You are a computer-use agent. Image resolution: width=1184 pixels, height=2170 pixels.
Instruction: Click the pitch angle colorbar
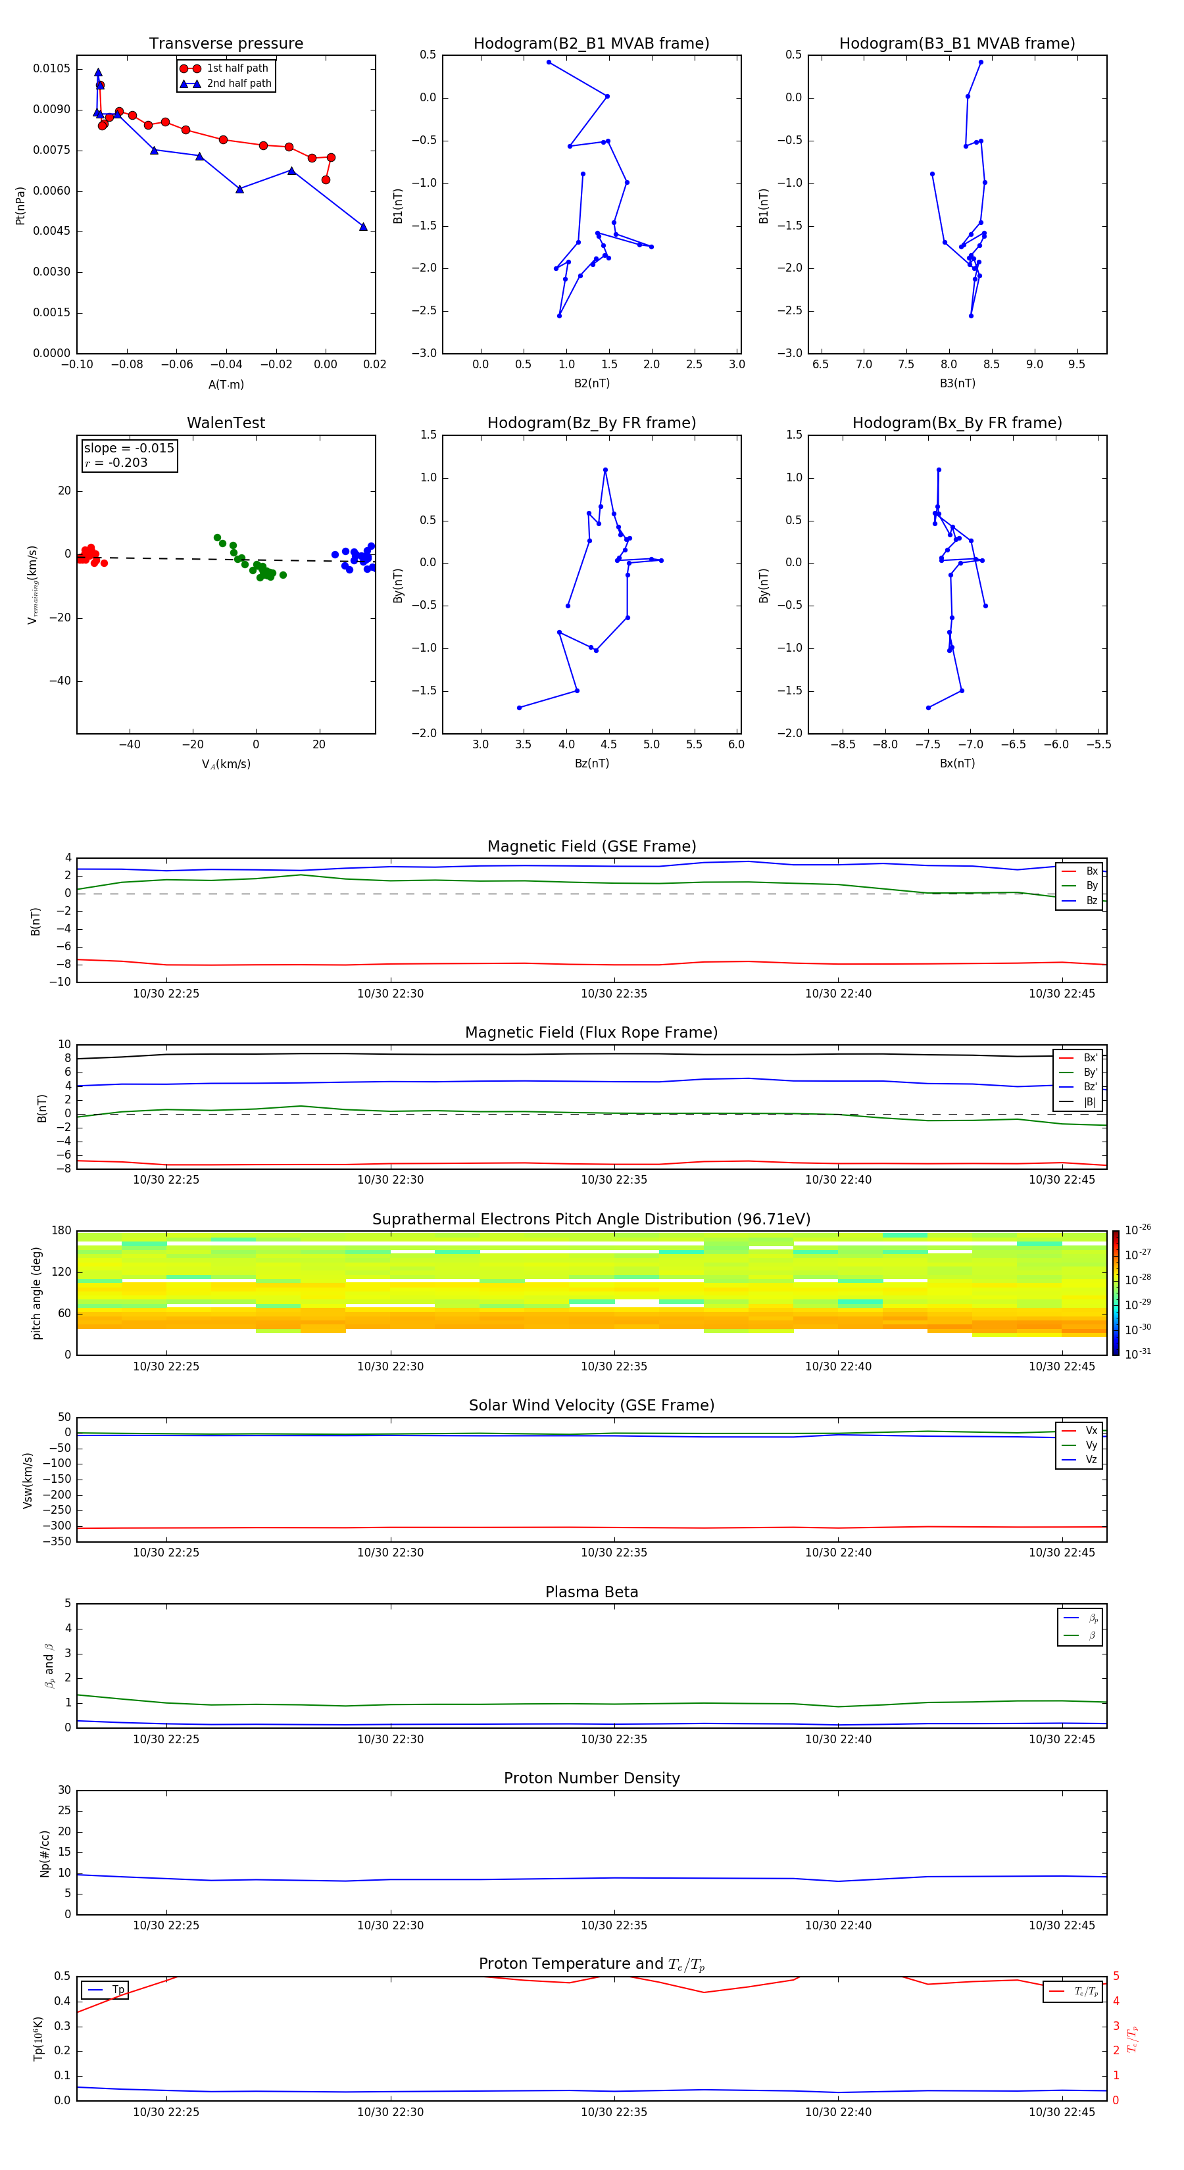click(1116, 1293)
